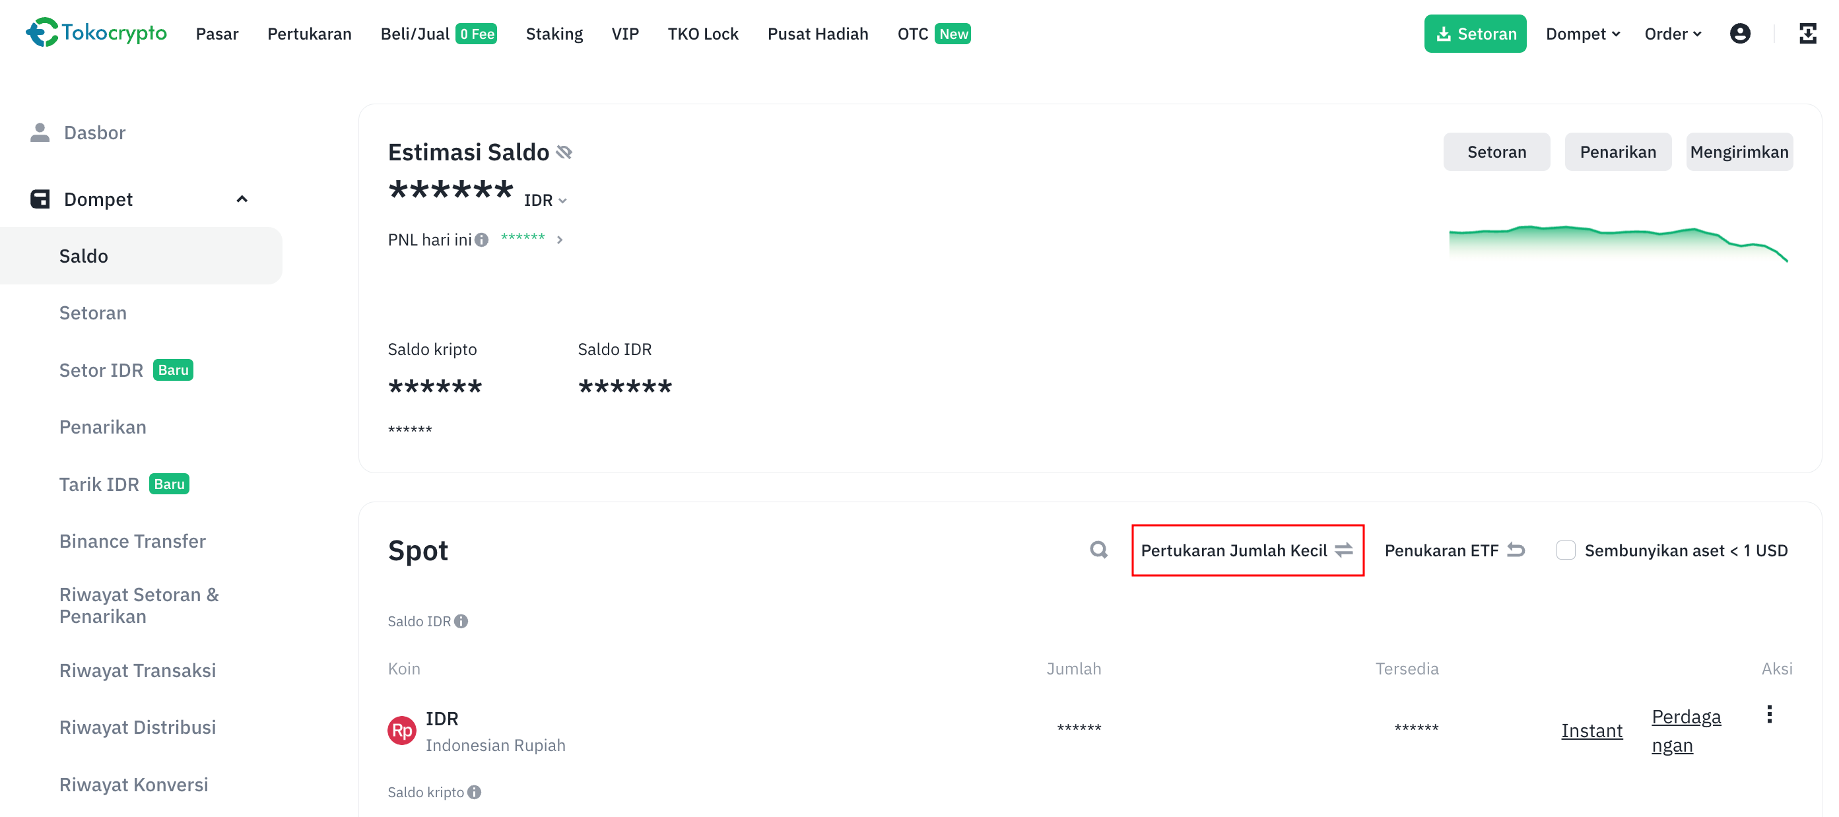
Task: Expand the Order header dropdown
Action: point(1673,34)
